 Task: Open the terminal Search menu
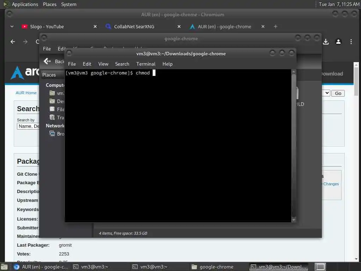122,64
